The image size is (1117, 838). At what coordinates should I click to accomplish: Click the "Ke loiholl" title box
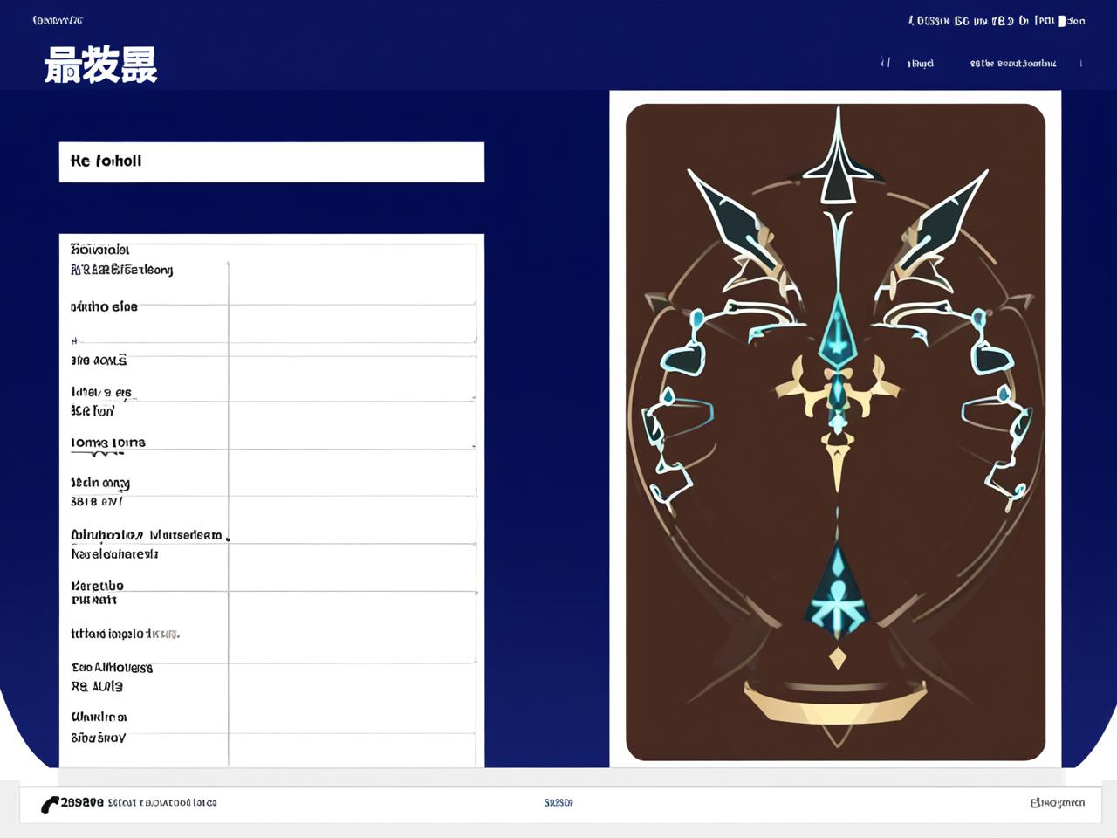[271, 162]
